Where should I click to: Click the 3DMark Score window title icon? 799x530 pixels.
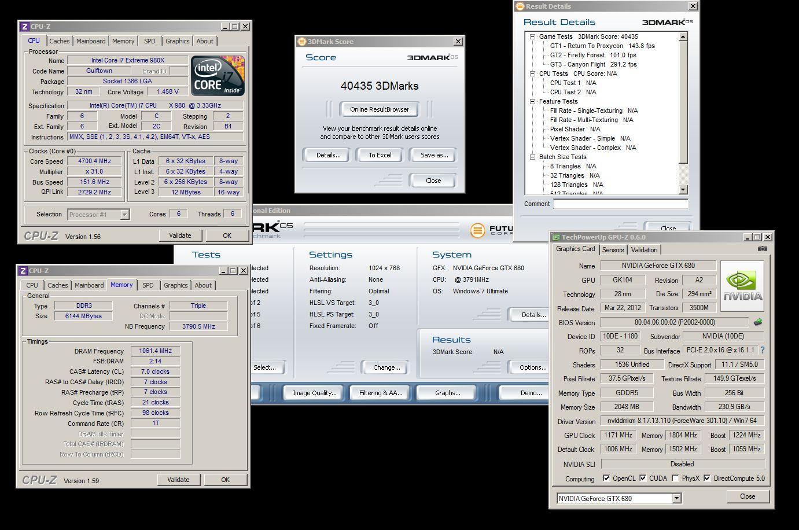[x=301, y=42]
